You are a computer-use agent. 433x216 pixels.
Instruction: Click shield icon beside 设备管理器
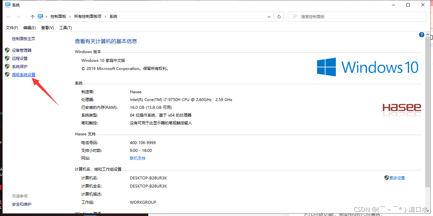[7, 50]
